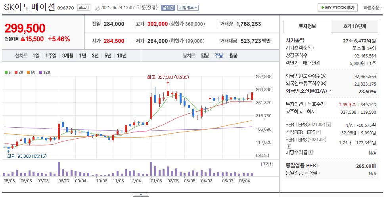Viewport: 387px width, 197px height.
Task: Show the 주봉 weekly candle chart
Action: pos(219,56)
